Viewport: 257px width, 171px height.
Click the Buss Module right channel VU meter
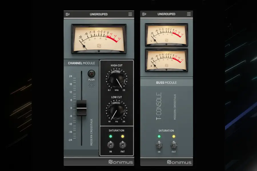click(166, 60)
